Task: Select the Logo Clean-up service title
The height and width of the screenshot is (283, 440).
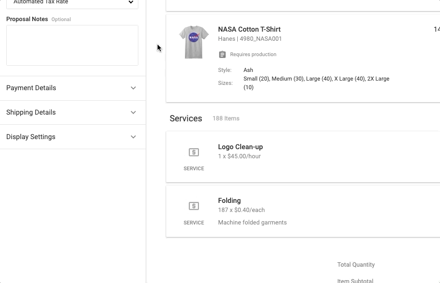Action: 240,147
